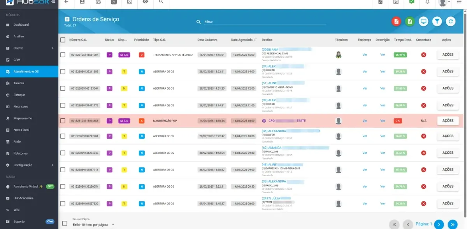Screen dimensions: 467x229
Task: Navigate to Financeiro in sidebar
Action: tap(29, 106)
